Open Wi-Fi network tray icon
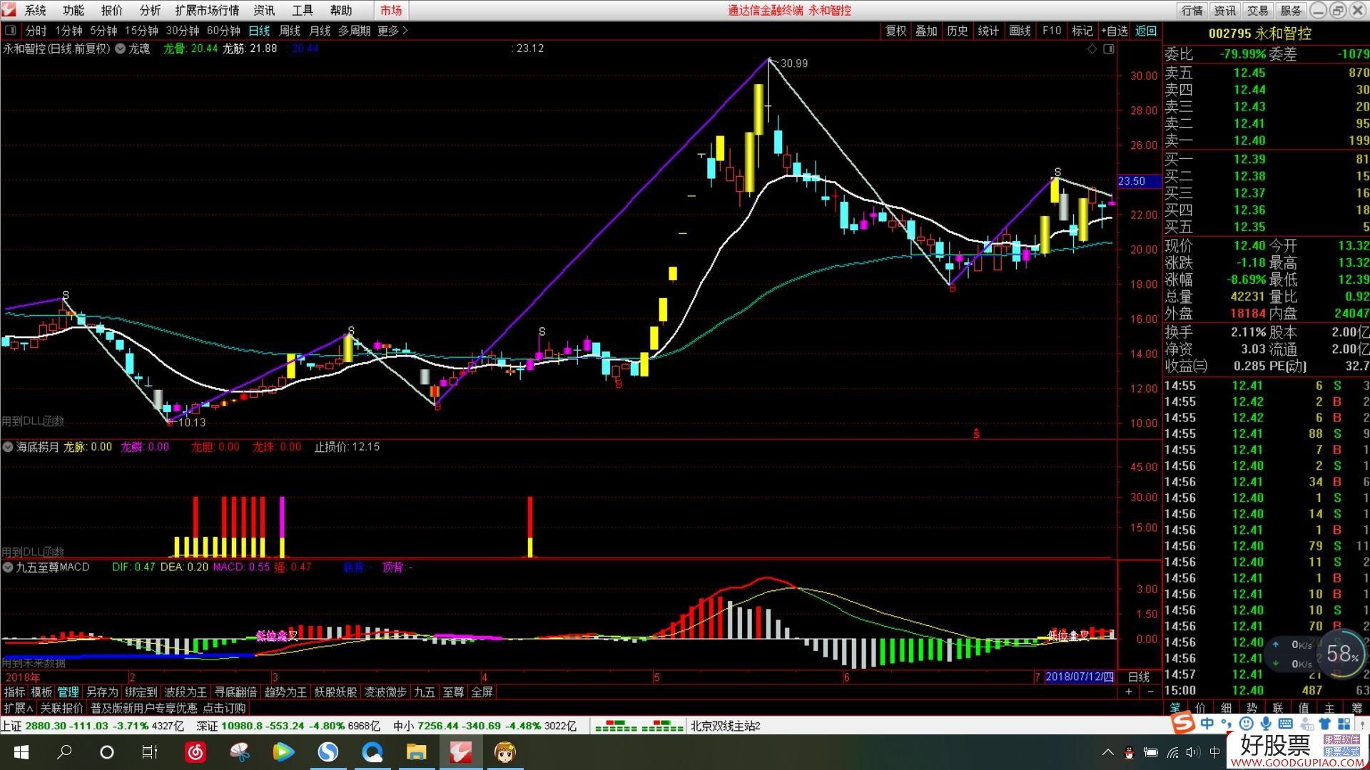This screenshot has height=770, width=1370. click(1172, 752)
